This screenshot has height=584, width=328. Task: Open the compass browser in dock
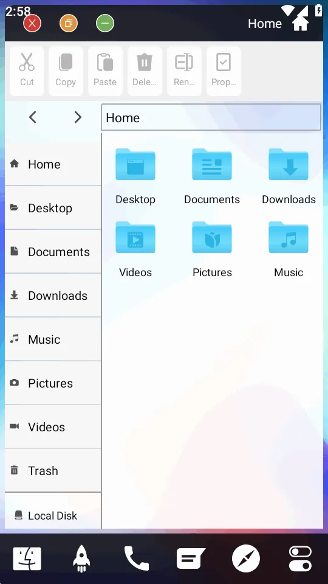[x=246, y=558]
